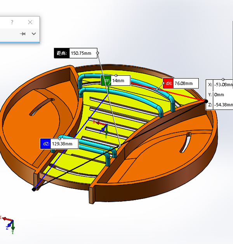The image size is (233, 244).
Task: Expand the Measure dialog with the chevron arrow
Action: coord(34,34)
